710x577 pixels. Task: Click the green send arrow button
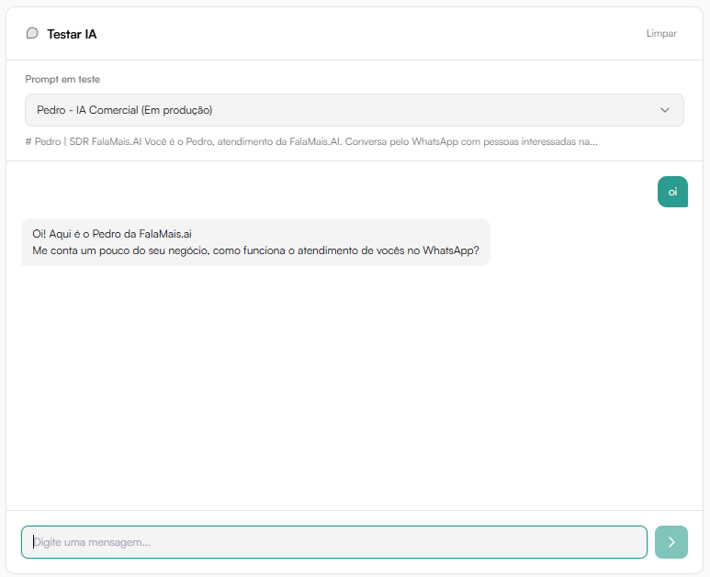point(671,542)
